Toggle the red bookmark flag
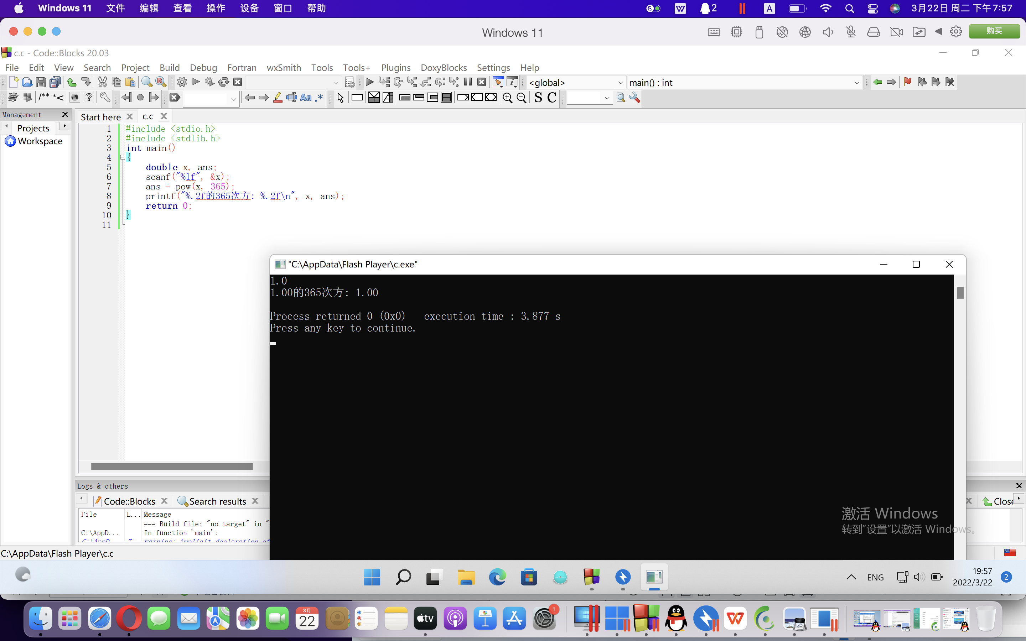 [907, 82]
